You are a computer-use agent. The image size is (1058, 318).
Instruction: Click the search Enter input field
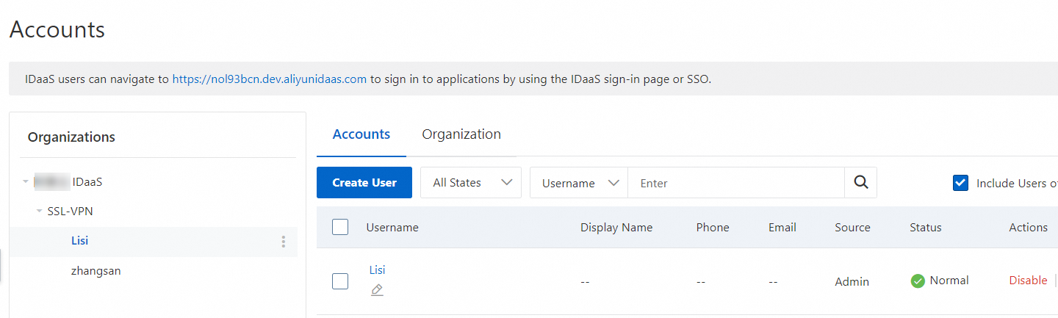[x=735, y=183]
